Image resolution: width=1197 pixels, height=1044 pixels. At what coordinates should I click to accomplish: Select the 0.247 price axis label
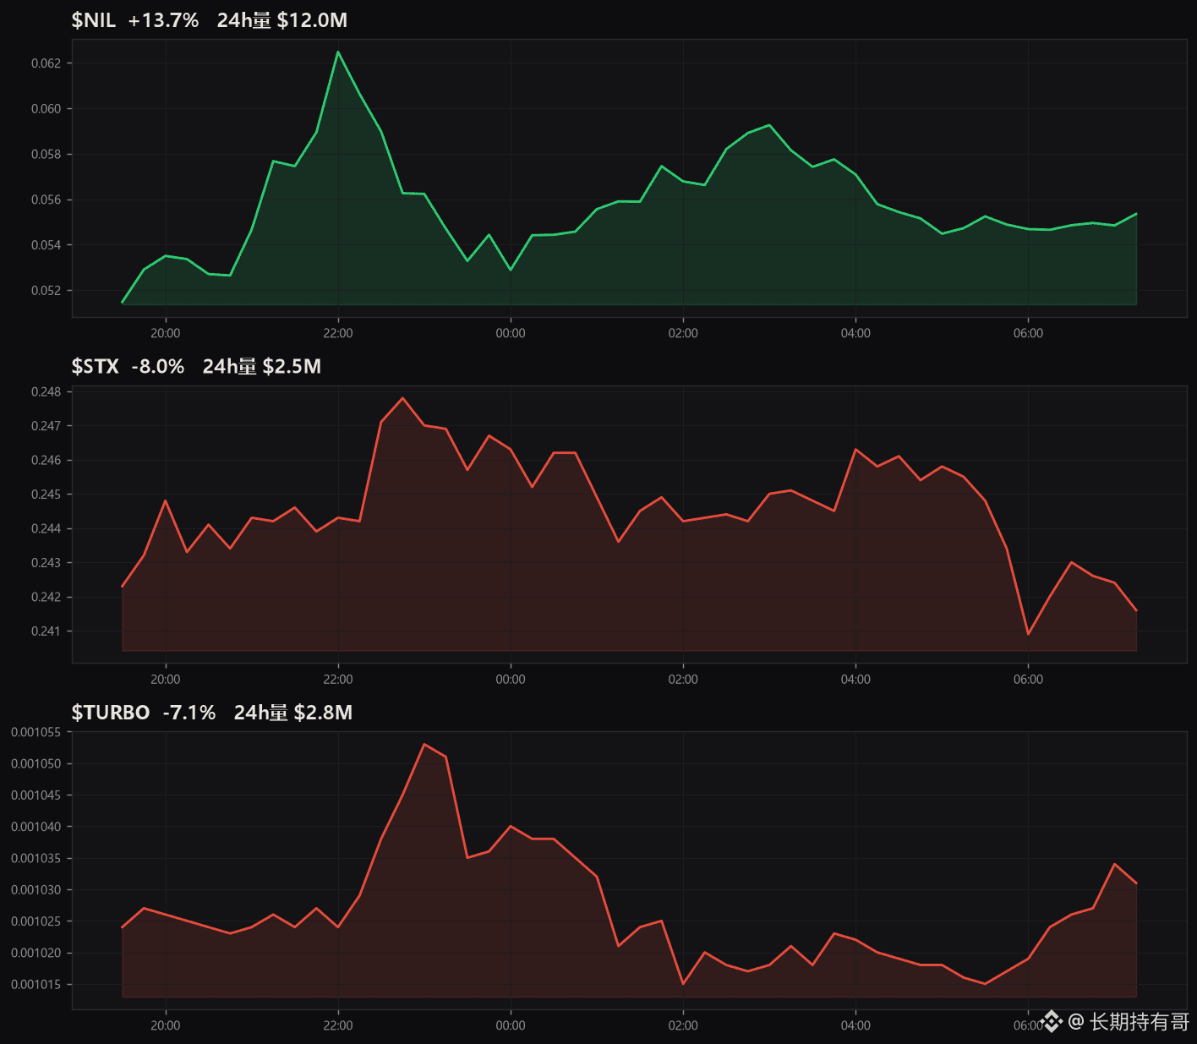coord(46,426)
